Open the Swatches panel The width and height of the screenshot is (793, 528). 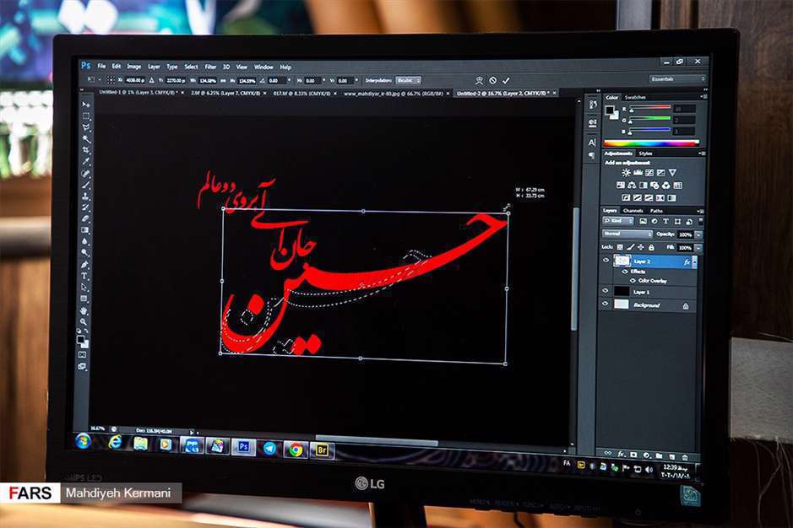633,98
